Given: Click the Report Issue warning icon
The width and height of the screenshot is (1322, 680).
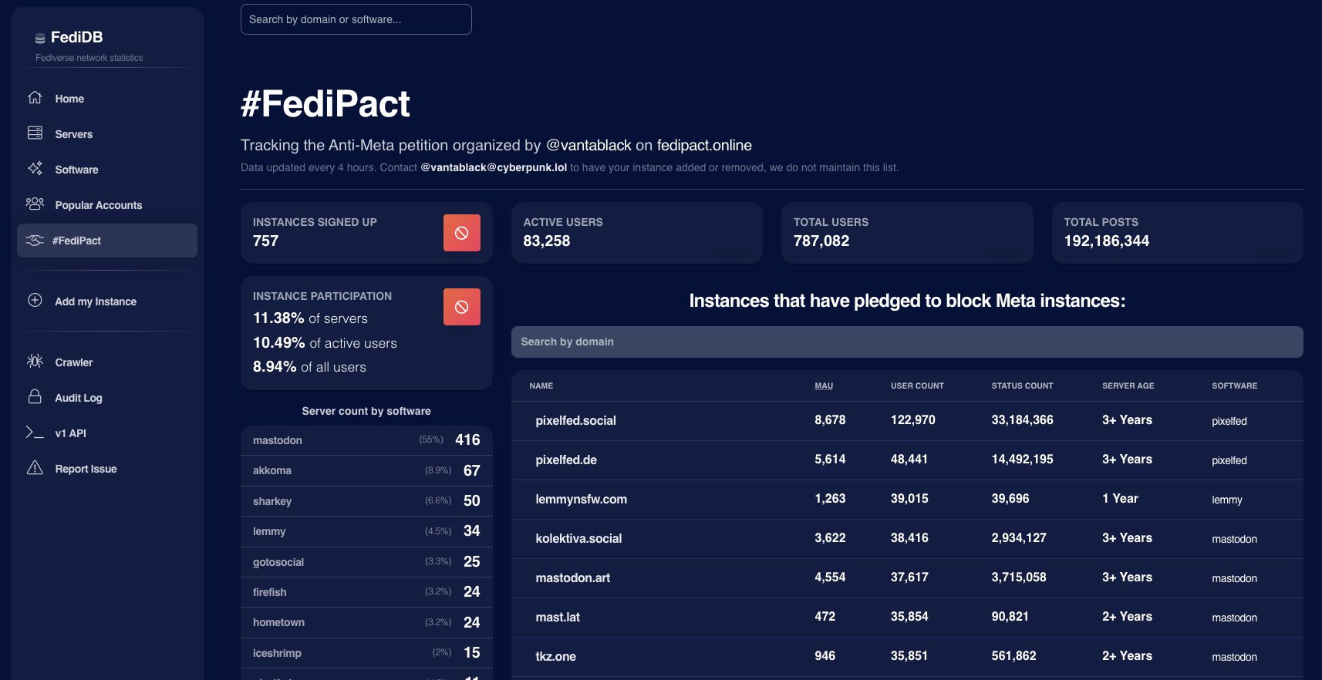Looking at the screenshot, I should click(35, 467).
